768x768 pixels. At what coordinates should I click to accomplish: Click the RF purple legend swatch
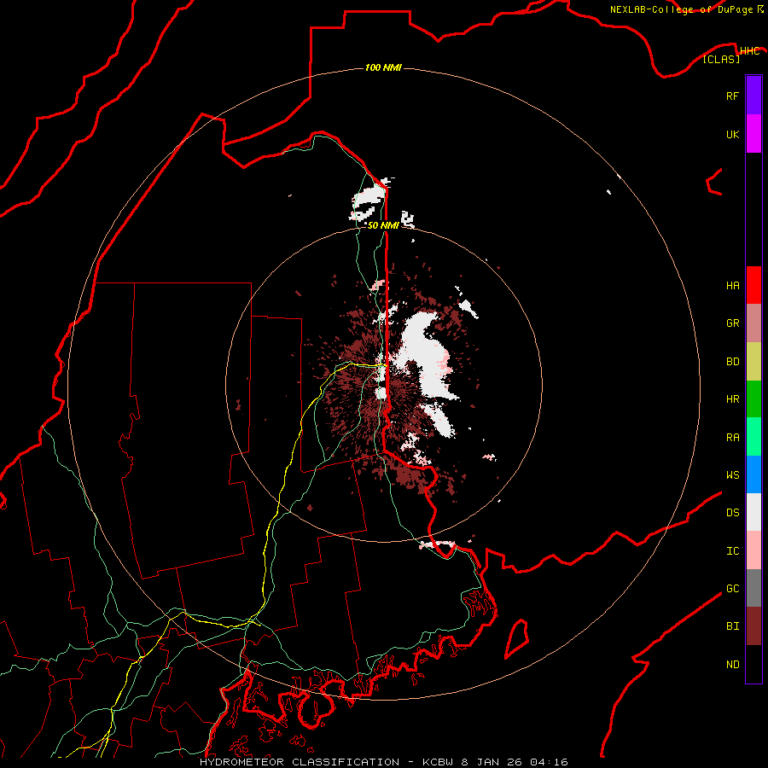point(753,96)
